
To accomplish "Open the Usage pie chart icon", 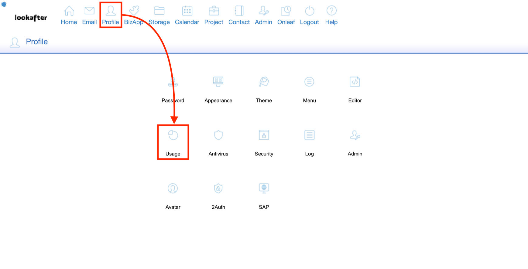I will point(173,135).
